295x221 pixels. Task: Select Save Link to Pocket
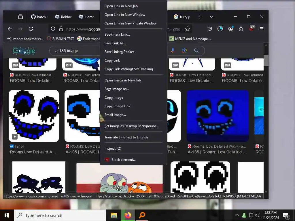133,52
